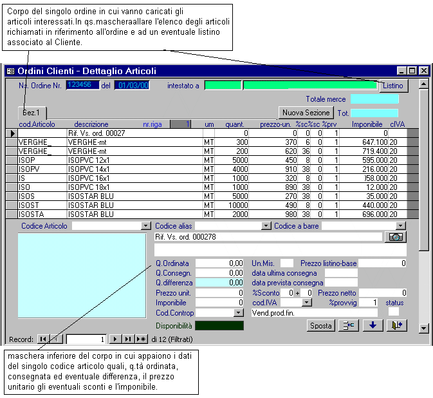Click imponibile cell 719.400
Image resolution: width=433 pixels, height=398 pixels.
pos(364,151)
